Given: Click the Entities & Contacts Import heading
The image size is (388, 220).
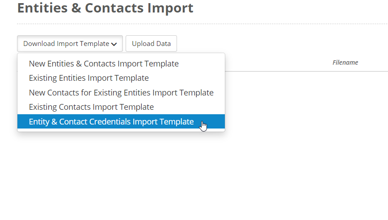Looking at the screenshot, I should 105,8.
